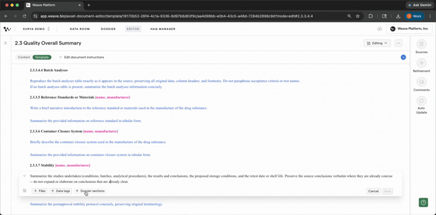Open browser downloads icon
The width and height of the screenshot is (436, 215).
click(398, 16)
